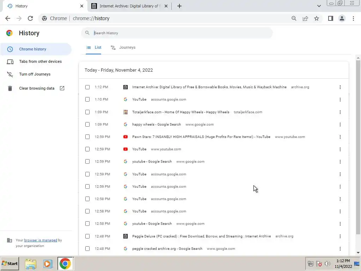The height and width of the screenshot is (271, 361).
Task: Tick the happy wheels Google Search checkbox
Action: tap(87, 125)
